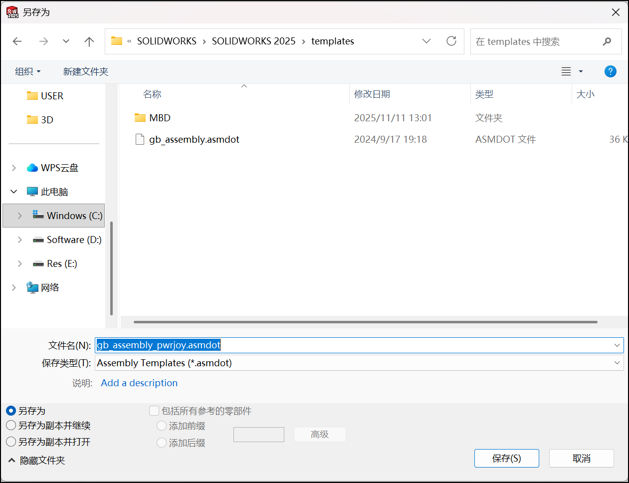Select 3D folder in sidebar

pos(40,120)
